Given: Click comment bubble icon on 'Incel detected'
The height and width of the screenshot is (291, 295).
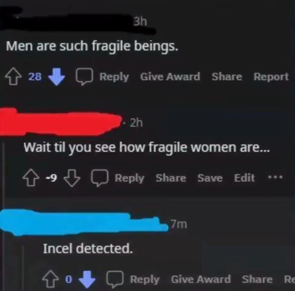Looking at the screenshot, I should (115, 279).
